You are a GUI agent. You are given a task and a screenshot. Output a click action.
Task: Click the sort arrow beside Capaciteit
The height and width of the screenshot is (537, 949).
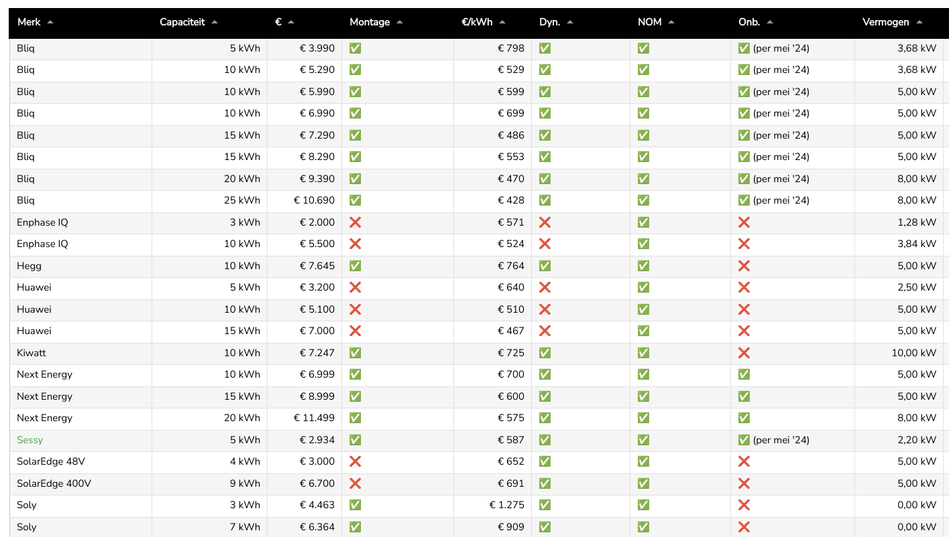[215, 22]
